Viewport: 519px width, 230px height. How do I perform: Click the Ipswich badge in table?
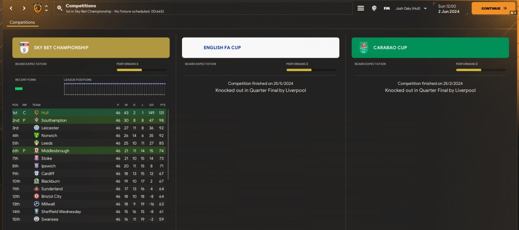click(36, 166)
